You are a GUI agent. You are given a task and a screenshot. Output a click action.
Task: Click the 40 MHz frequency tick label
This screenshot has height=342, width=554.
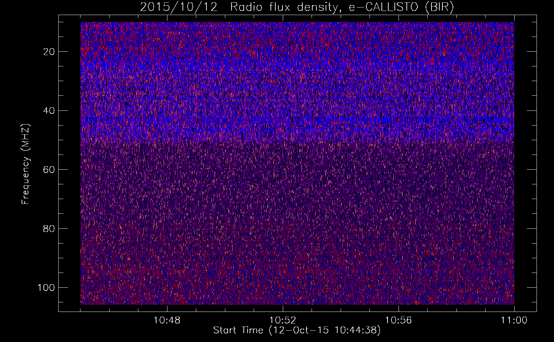[49, 111]
